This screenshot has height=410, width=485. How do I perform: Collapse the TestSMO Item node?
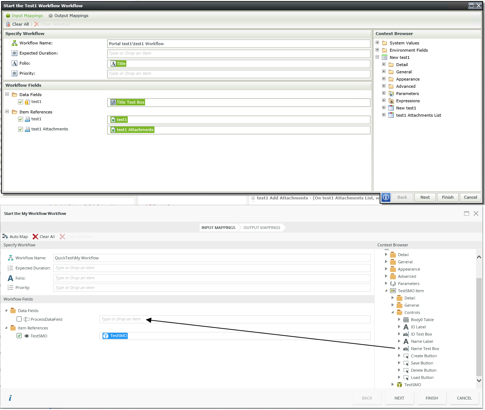[386, 291]
